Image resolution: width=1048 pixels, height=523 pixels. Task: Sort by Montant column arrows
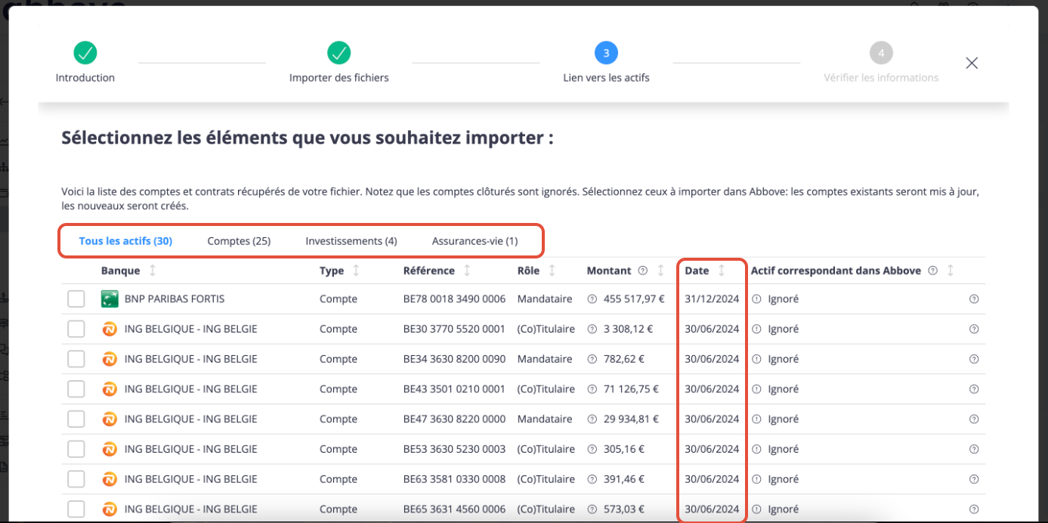(660, 271)
